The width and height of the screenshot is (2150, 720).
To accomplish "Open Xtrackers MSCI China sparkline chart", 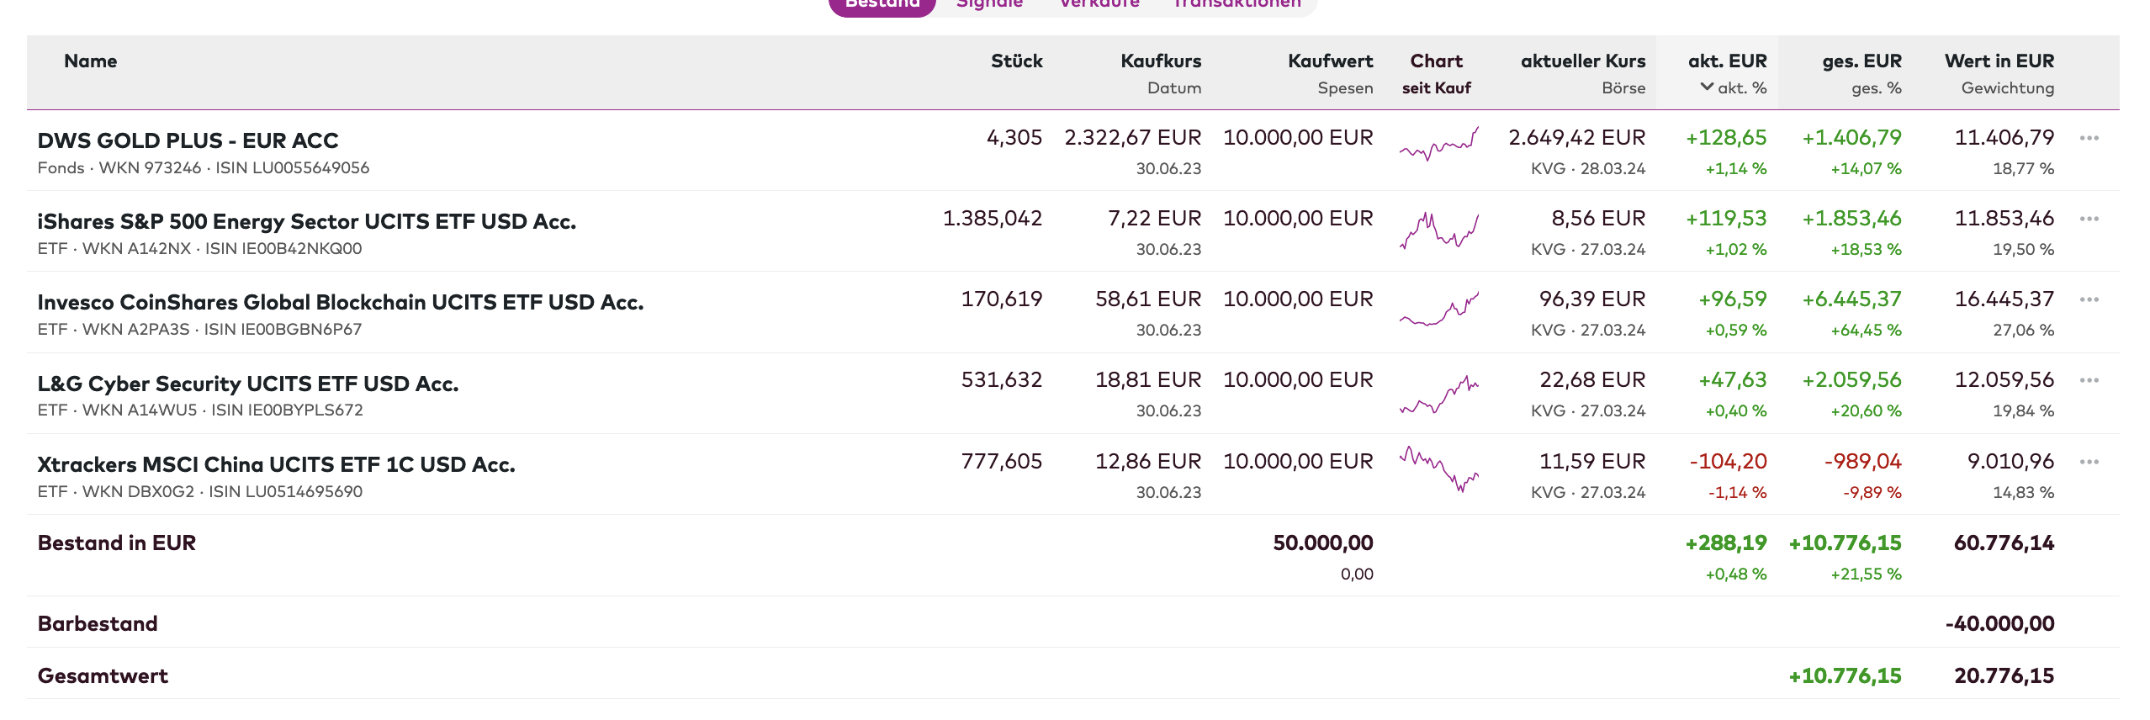I will [1438, 469].
